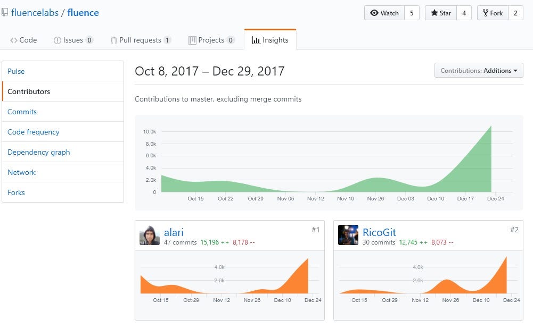The width and height of the screenshot is (533, 328).
Task: Open Commits in the sidebar
Action: (x=63, y=112)
